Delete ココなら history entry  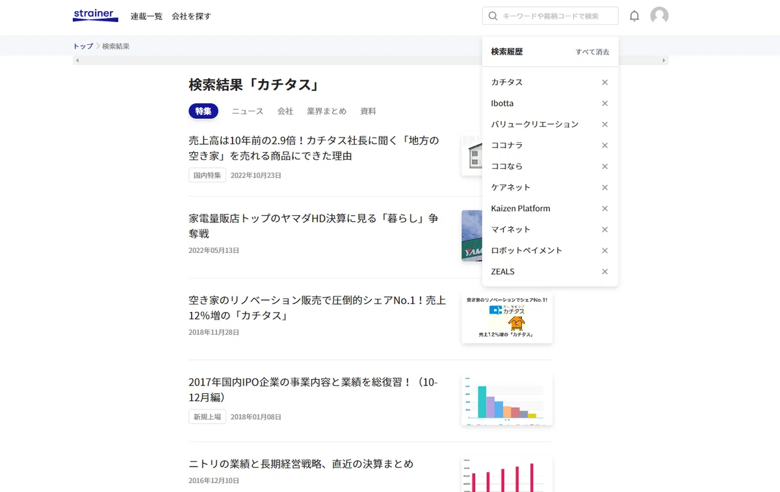604,166
